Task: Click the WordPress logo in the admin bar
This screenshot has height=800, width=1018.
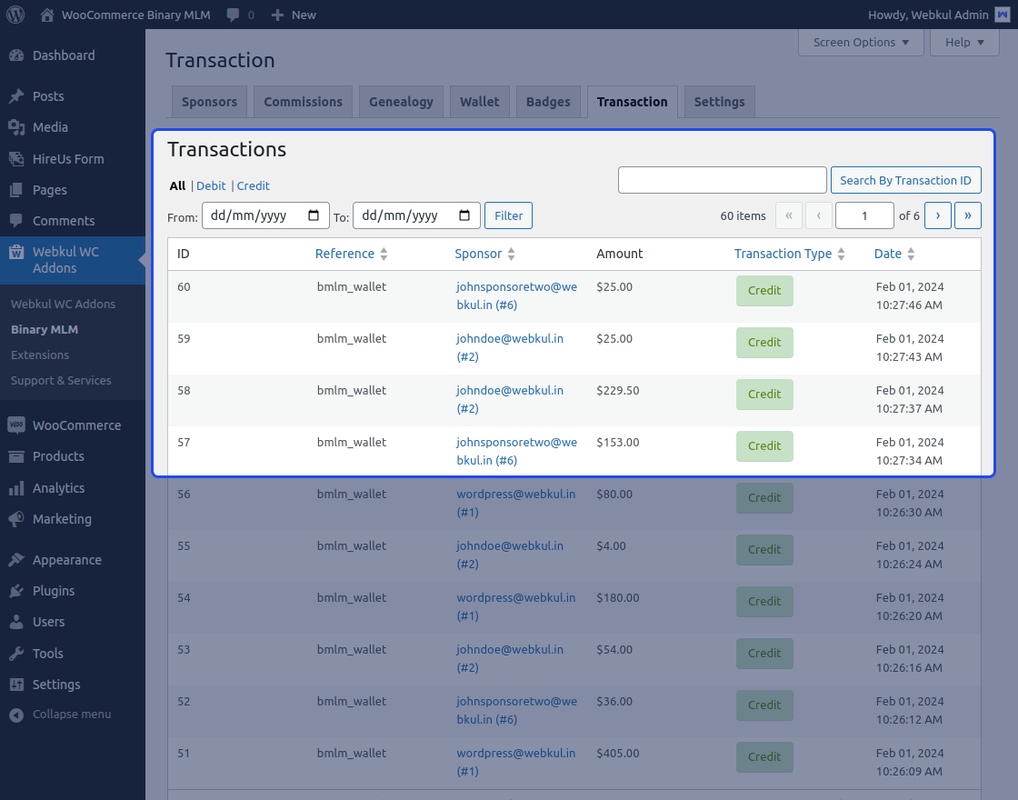Action: click(15, 14)
